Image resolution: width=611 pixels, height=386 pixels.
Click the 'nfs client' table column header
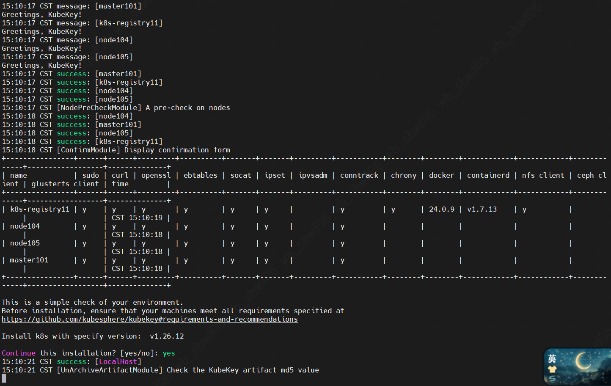coord(543,175)
